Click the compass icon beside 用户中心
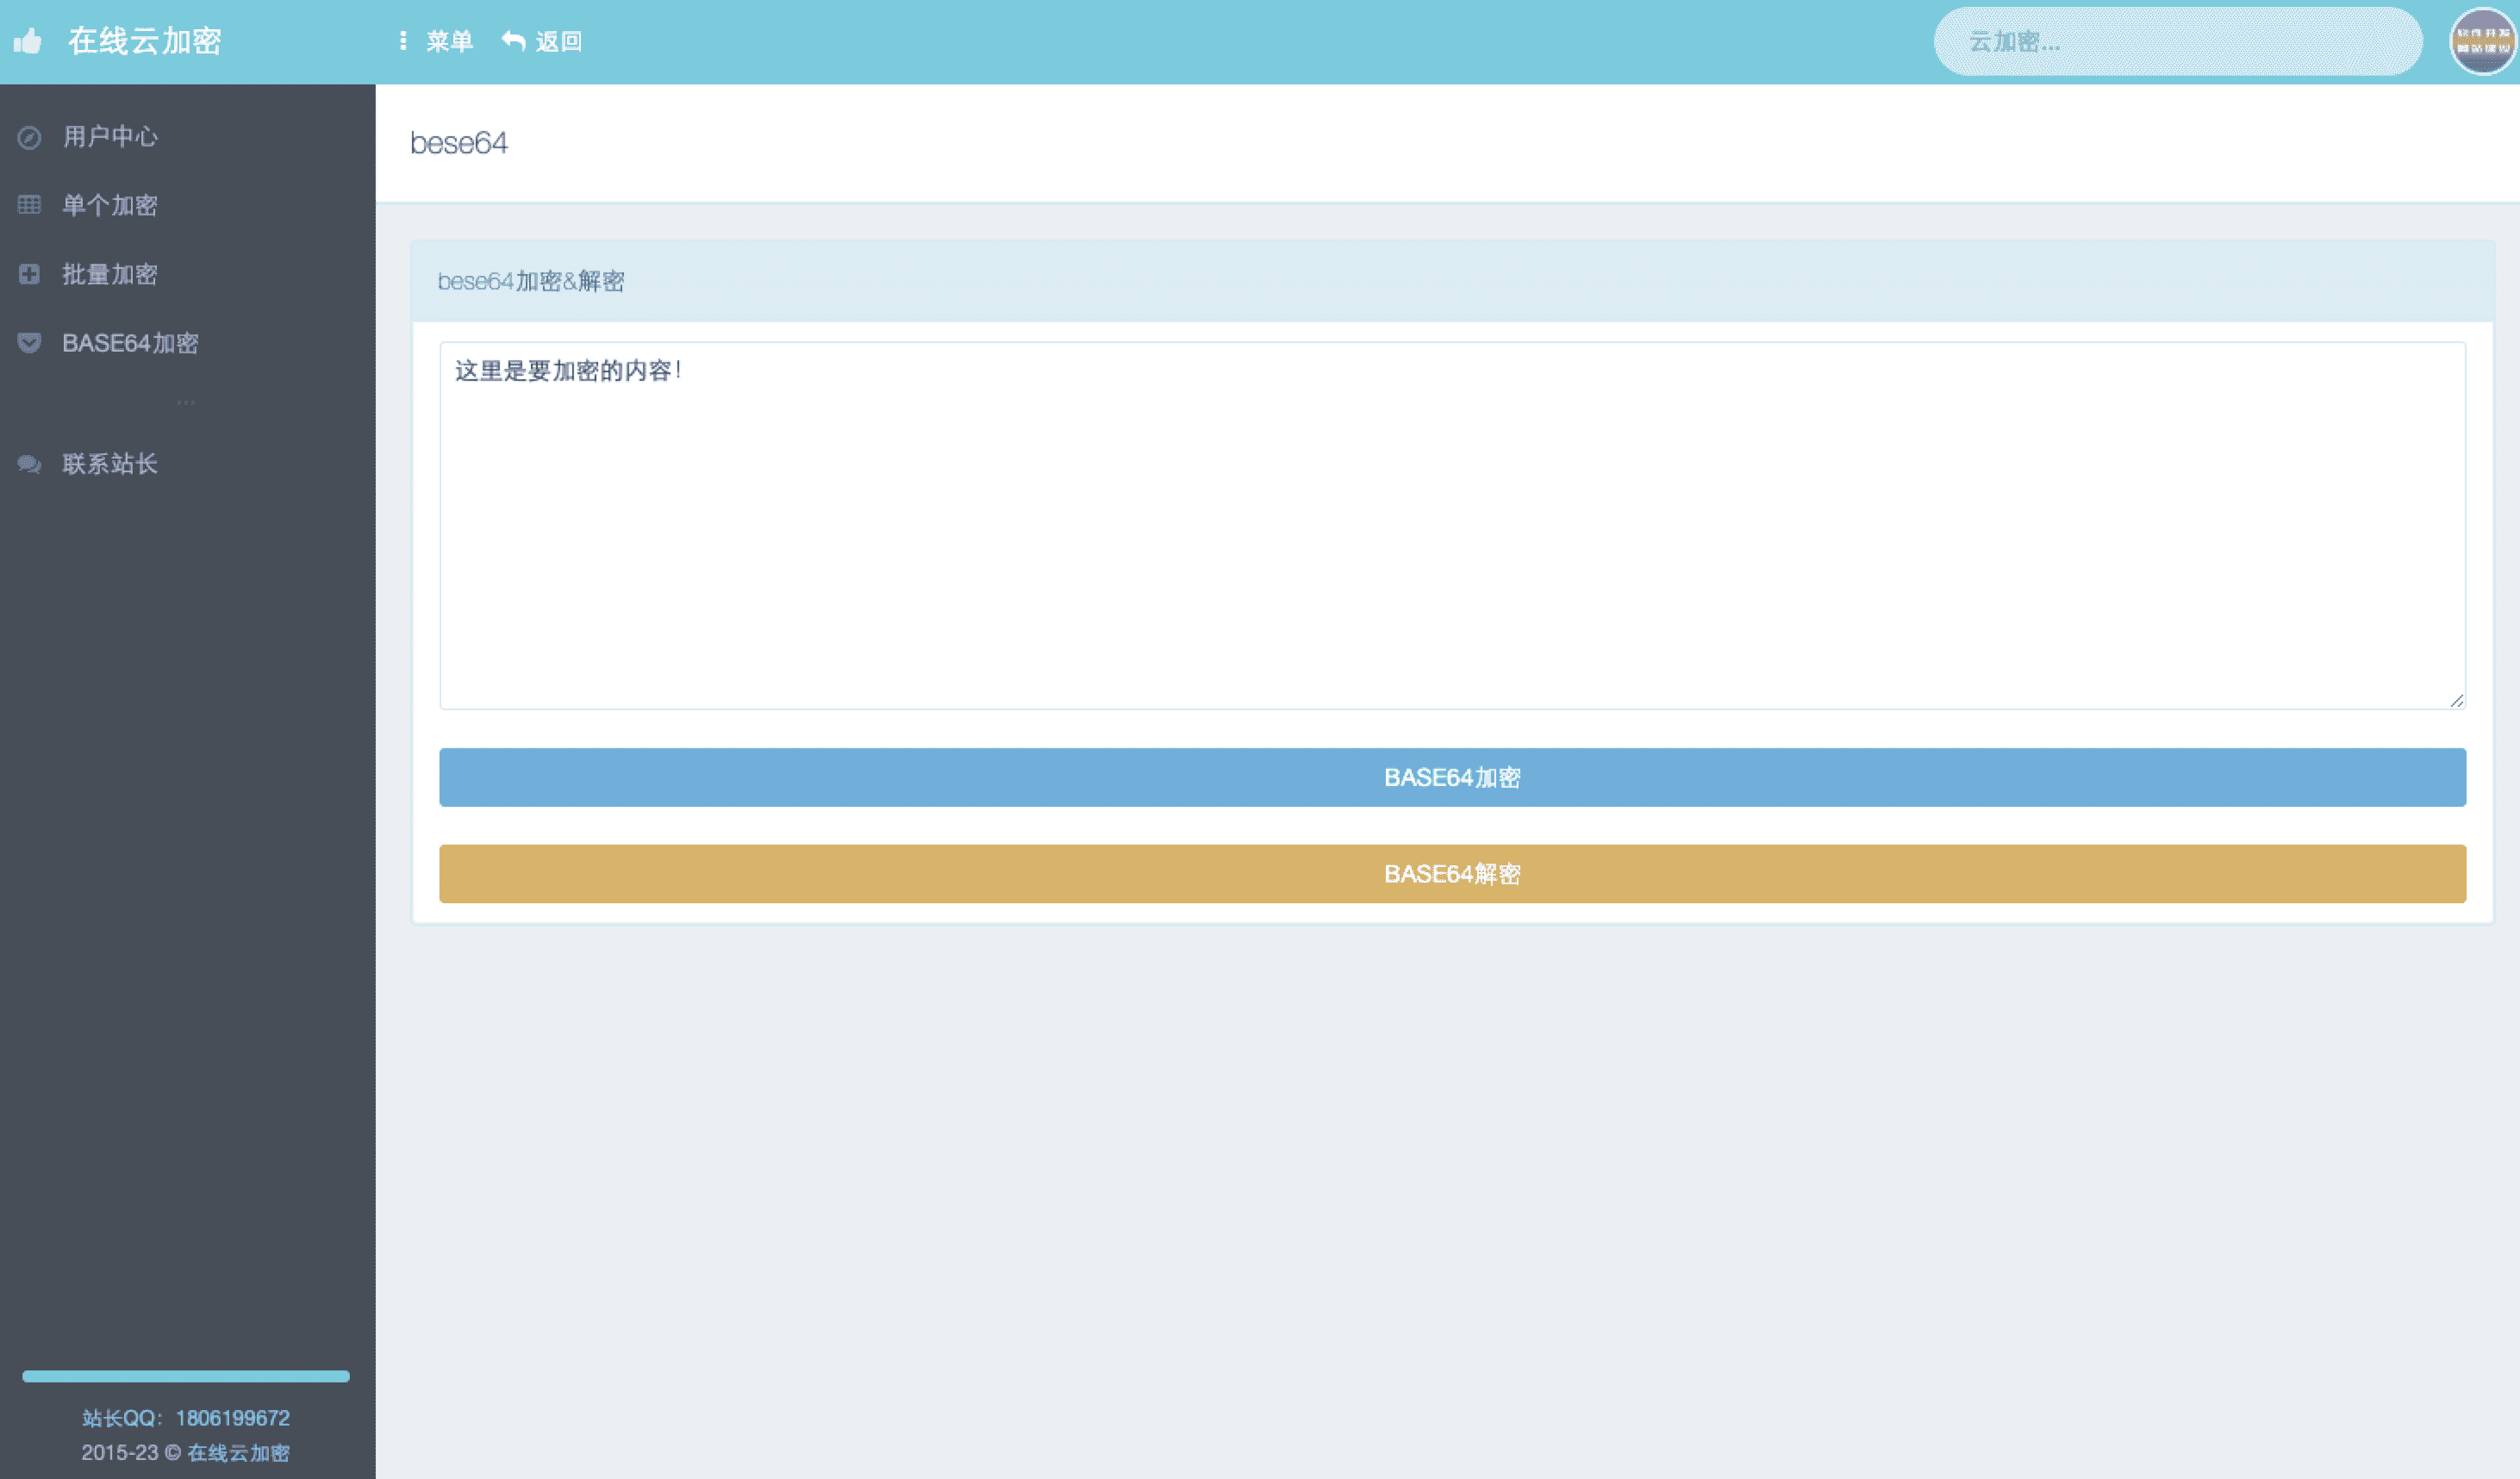The height and width of the screenshot is (1479, 2520). [x=29, y=137]
